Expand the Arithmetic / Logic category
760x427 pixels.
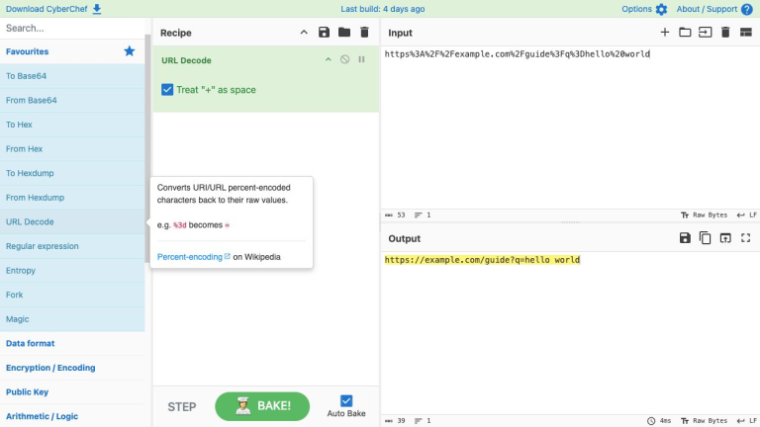click(72, 416)
